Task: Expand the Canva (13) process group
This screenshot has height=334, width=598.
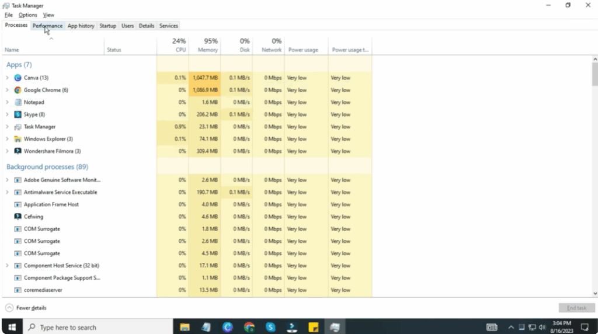Action: coord(7,78)
